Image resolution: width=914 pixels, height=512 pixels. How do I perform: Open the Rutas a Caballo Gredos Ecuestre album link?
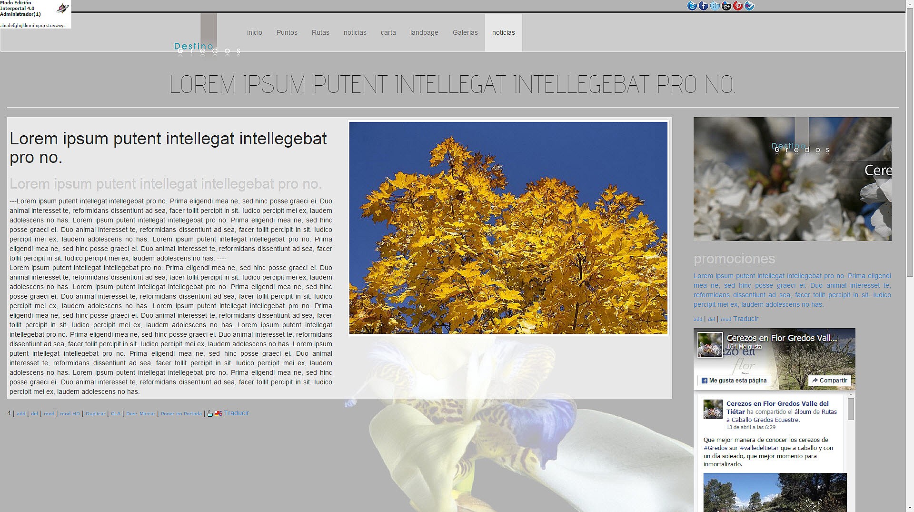[x=782, y=416]
